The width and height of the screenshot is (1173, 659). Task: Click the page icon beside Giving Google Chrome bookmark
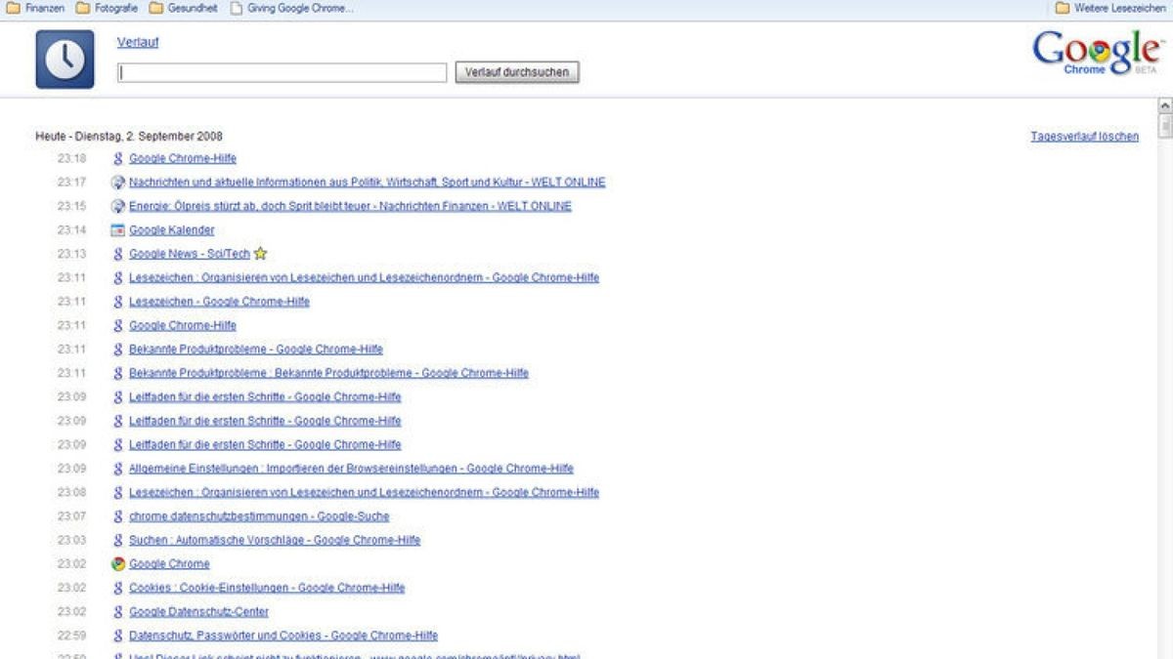click(x=235, y=8)
